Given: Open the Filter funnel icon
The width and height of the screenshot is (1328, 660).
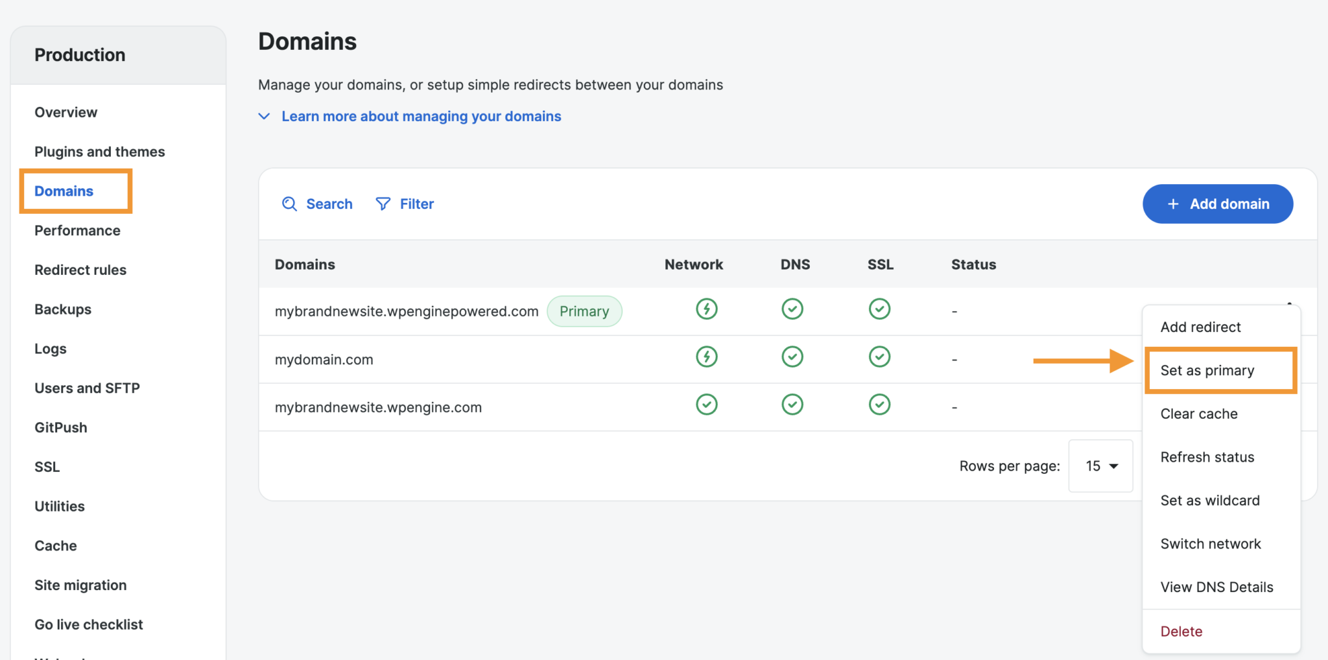Looking at the screenshot, I should tap(383, 204).
